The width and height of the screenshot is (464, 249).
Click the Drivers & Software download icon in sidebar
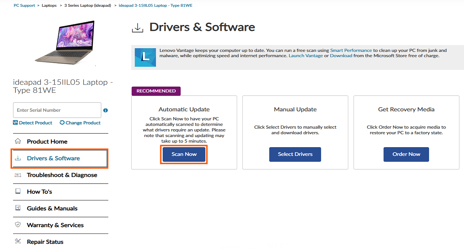coord(18,158)
